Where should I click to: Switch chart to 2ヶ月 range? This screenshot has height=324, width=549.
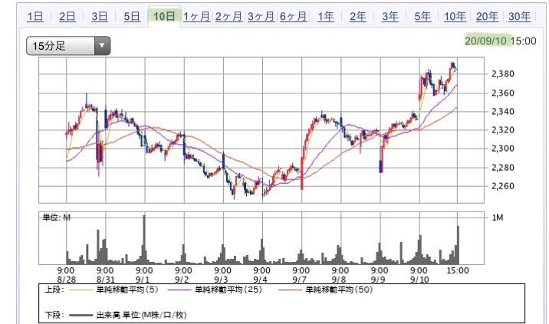228,16
